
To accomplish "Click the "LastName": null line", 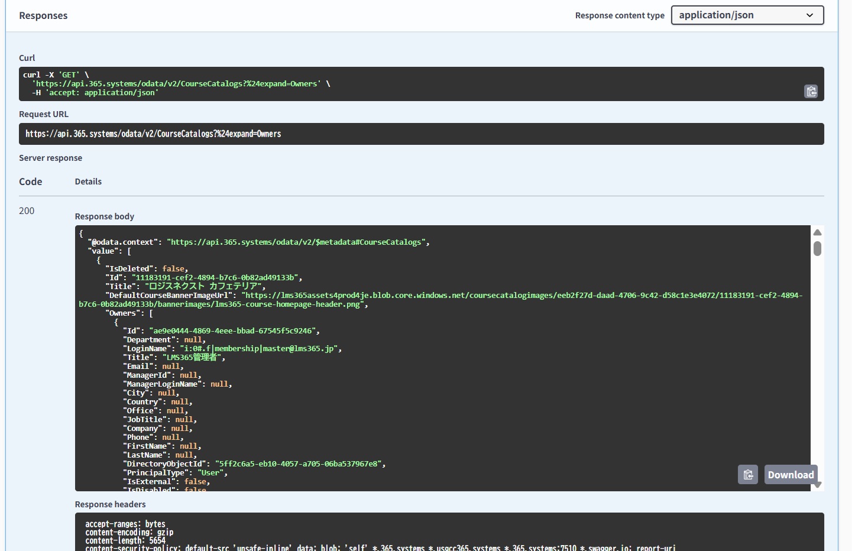I will point(160,455).
